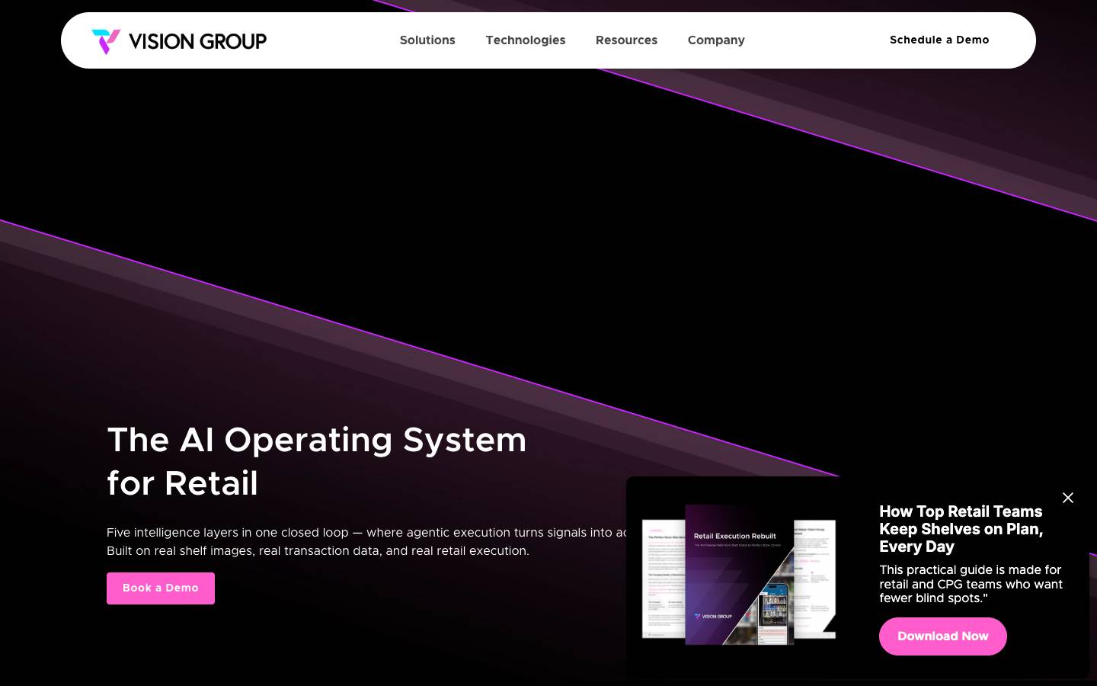Click the 'Five intelligence layers in one closed loop' paragraph
Viewport: 1097px width, 686px height.
pos(366,541)
